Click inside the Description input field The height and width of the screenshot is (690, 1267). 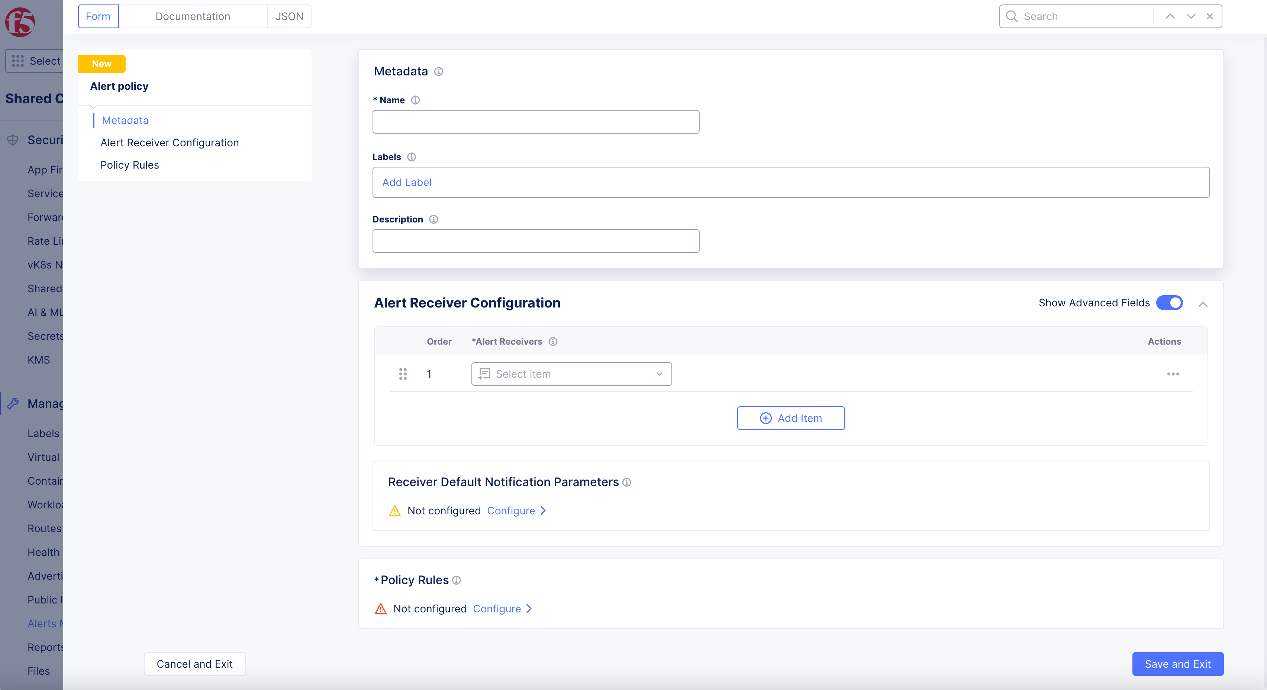point(536,241)
